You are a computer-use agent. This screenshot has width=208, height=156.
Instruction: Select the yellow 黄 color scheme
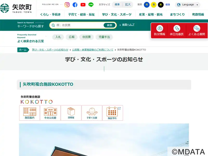(x=154, y=5)
